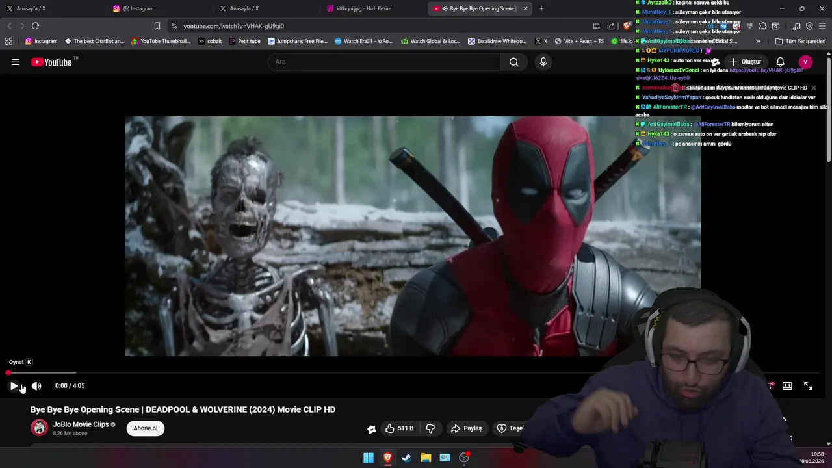Image resolution: width=832 pixels, height=468 pixels.
Task: Enter fullscreen mode for the video
Action: tap(808, 386)
